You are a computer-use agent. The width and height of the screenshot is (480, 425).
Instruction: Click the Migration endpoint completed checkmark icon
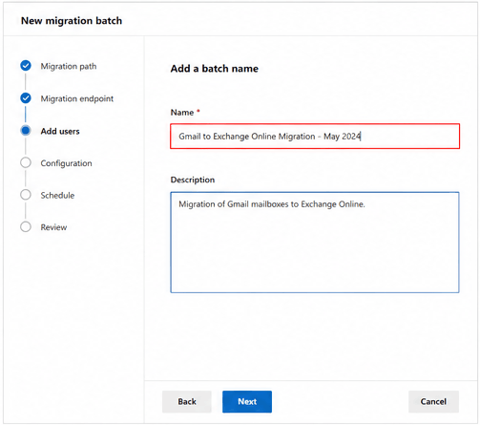point(26,98)
